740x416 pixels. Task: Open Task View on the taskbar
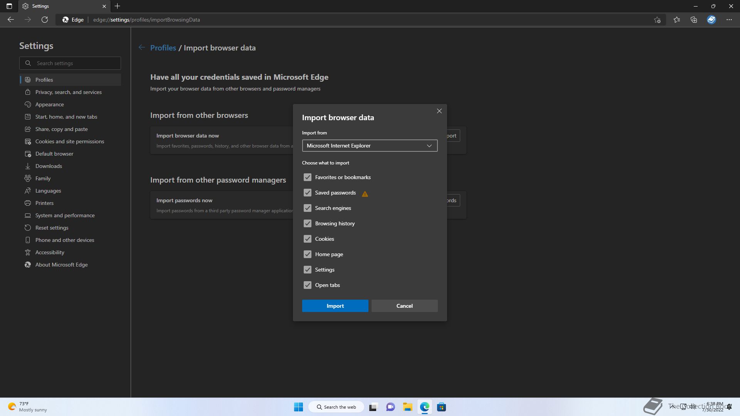pos(373,407)
